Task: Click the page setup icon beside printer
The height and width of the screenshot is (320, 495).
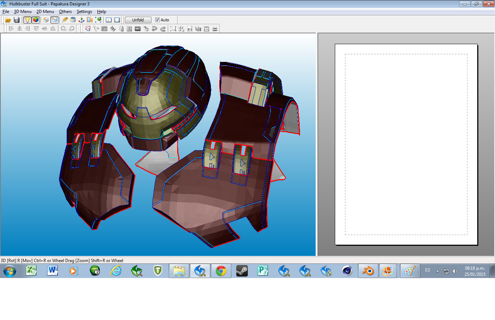Action: tap(207, 29)
